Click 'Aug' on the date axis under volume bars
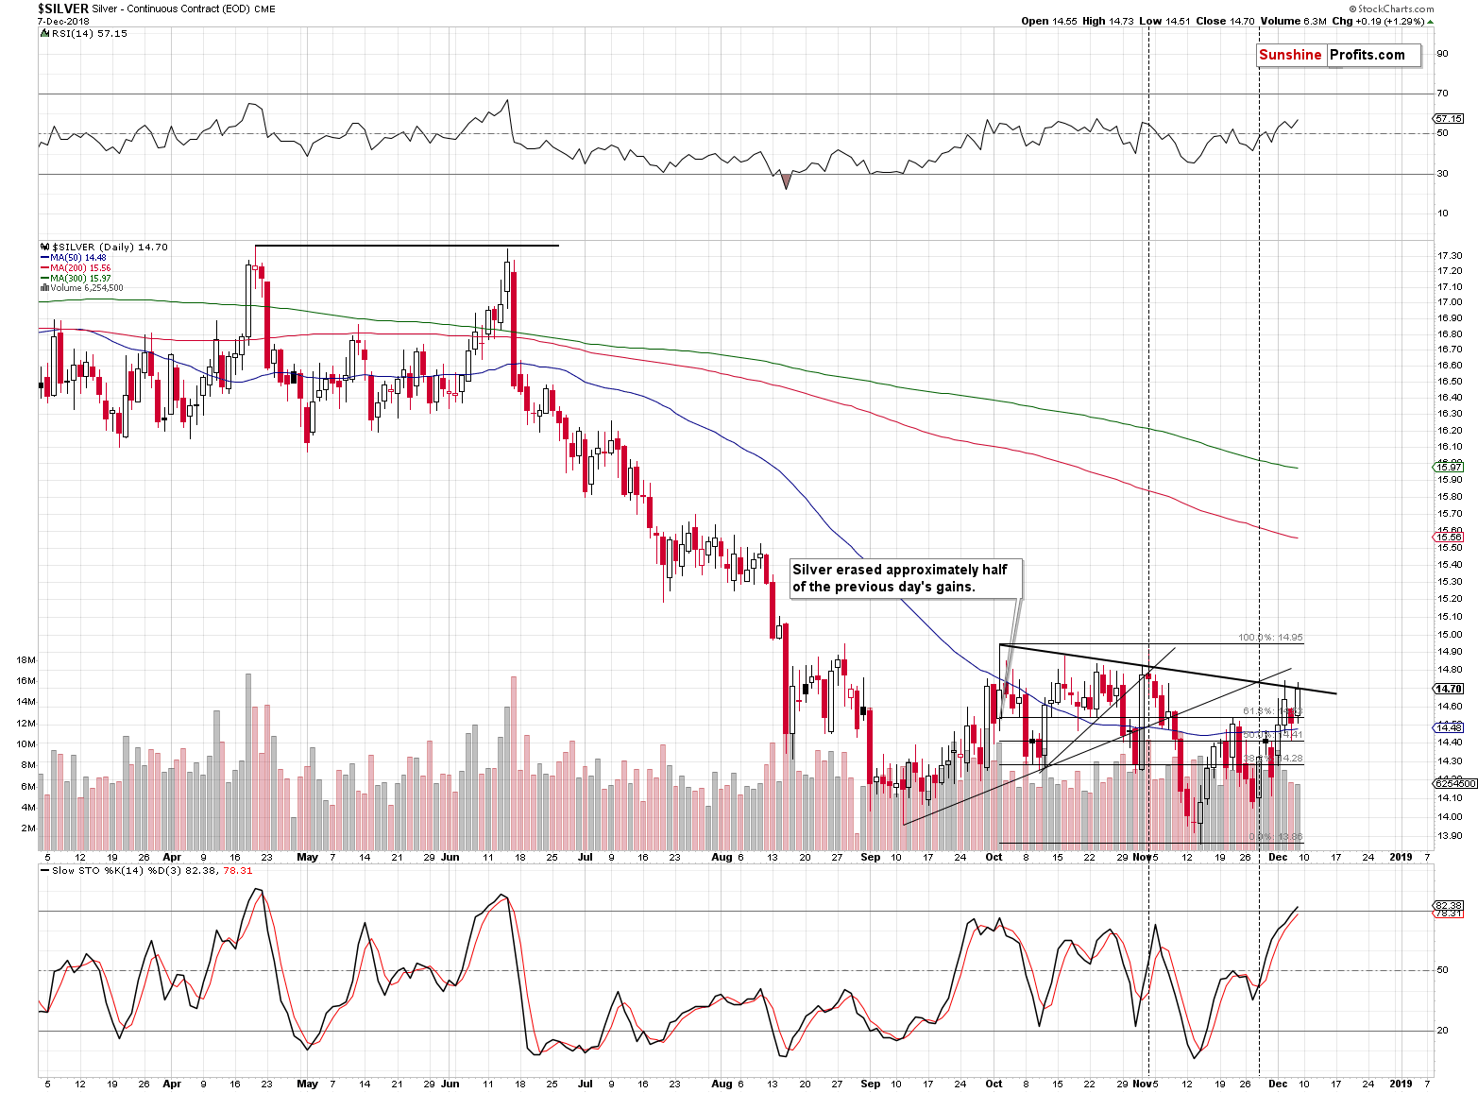This screenshot has height=1093, width=1478. pyautogui.click(x=721, y=858)
